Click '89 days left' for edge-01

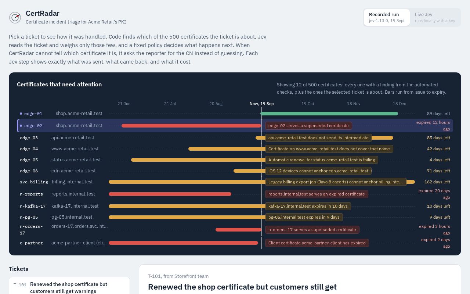point(438,114)
